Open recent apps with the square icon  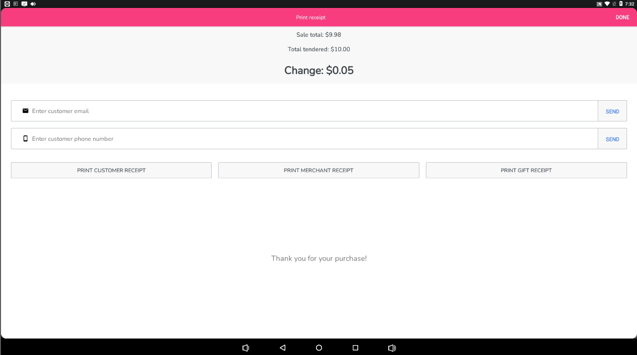point(355,348)
